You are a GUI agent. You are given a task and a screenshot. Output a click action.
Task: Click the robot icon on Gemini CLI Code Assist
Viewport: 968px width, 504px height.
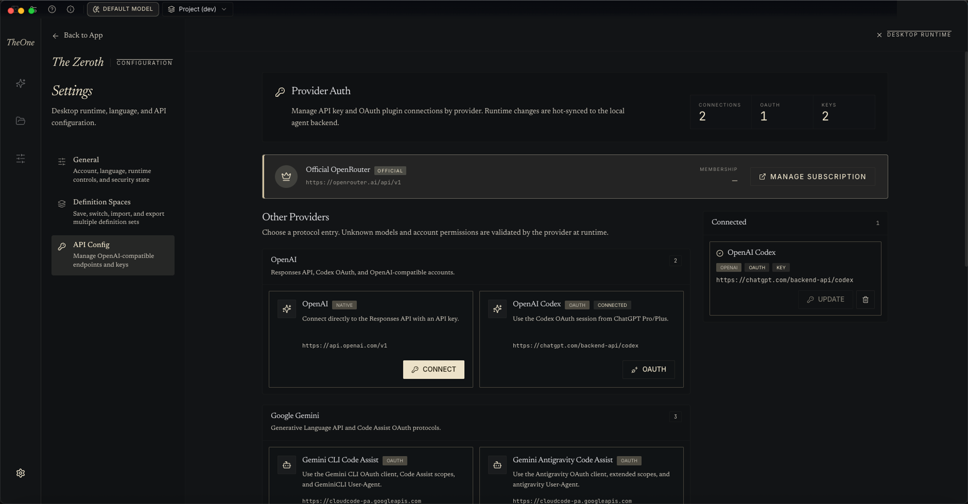287,465
